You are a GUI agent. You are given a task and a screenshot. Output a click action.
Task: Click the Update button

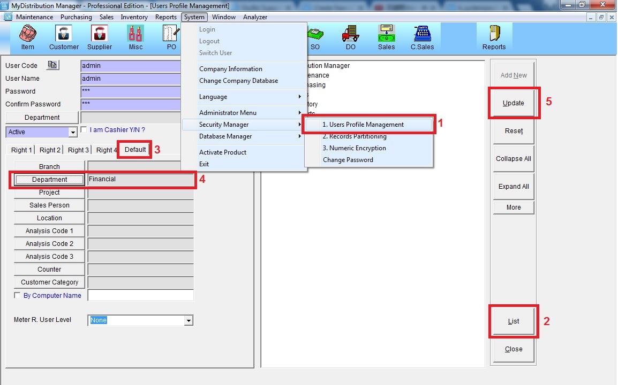[513, 103]
